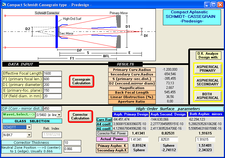Analyze design with ASPHERICAL PRIMARY

pos(208,69)
